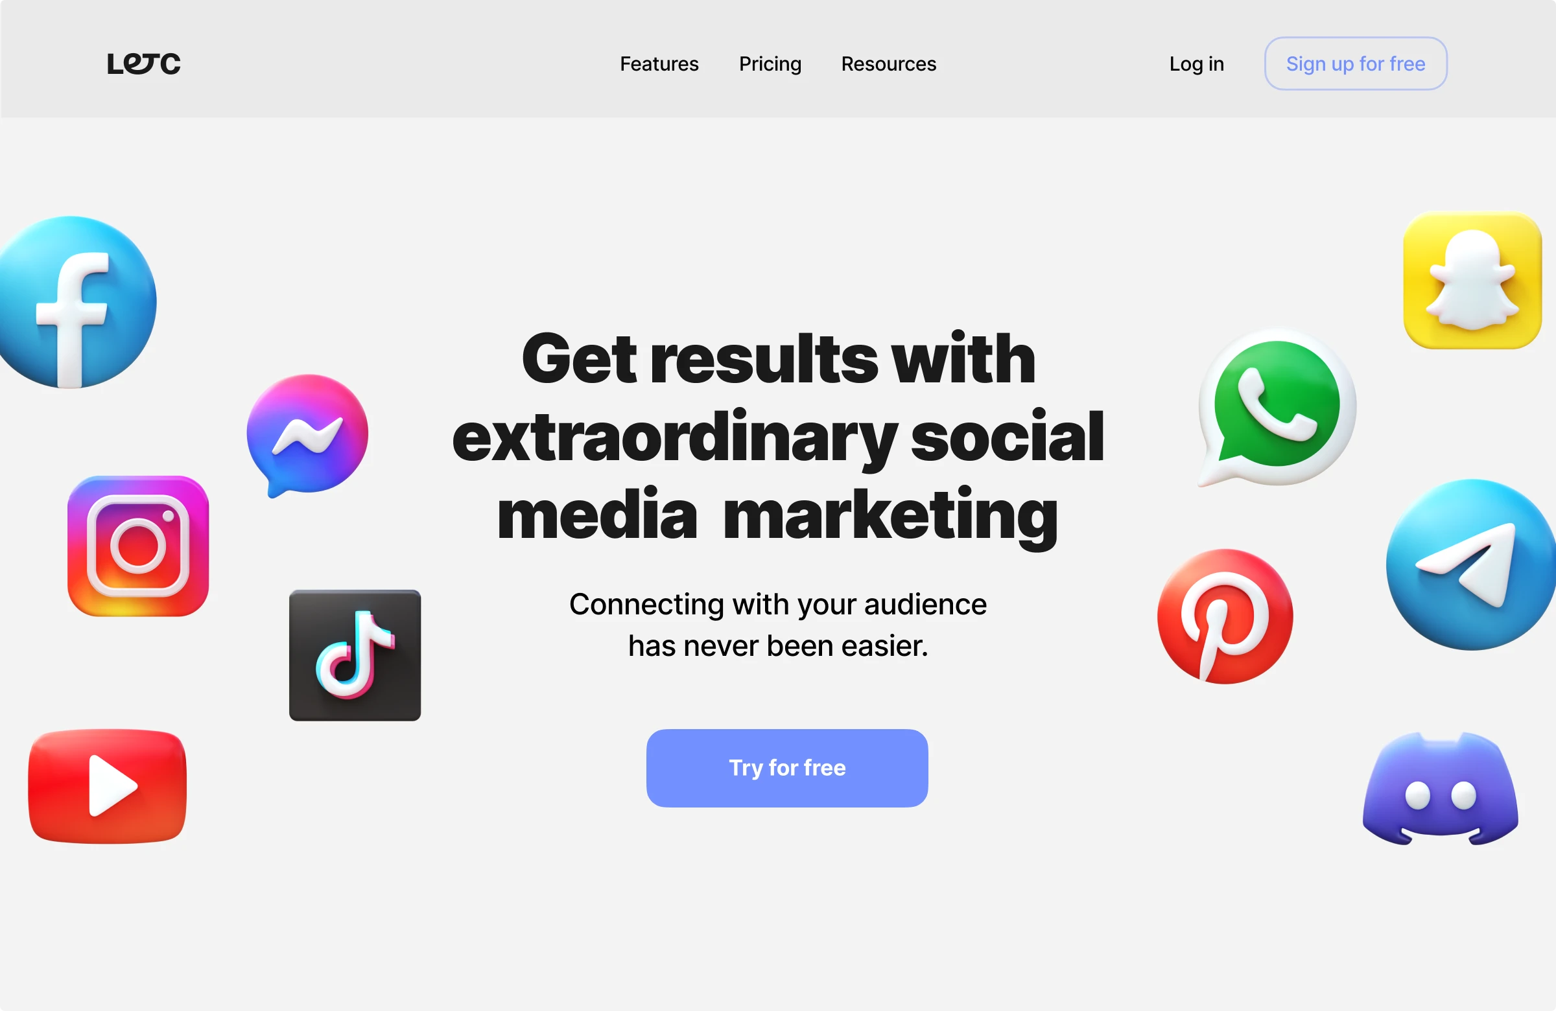
Task: Click the LETC logo in the header
Action: [x=143, y=62]
